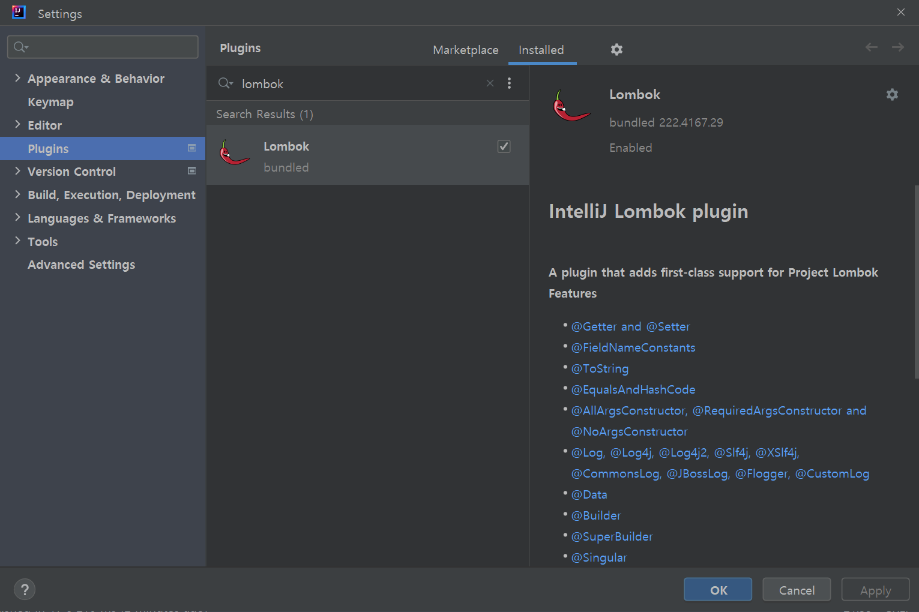Open the @Singular link

click(x=599, y=557)
